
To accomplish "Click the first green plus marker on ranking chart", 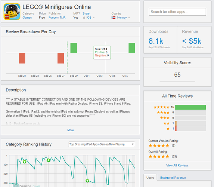I will [24, 162].
